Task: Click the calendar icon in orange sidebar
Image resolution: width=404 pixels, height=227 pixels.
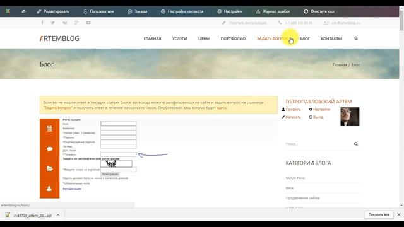Action: (x=49, y=129)
